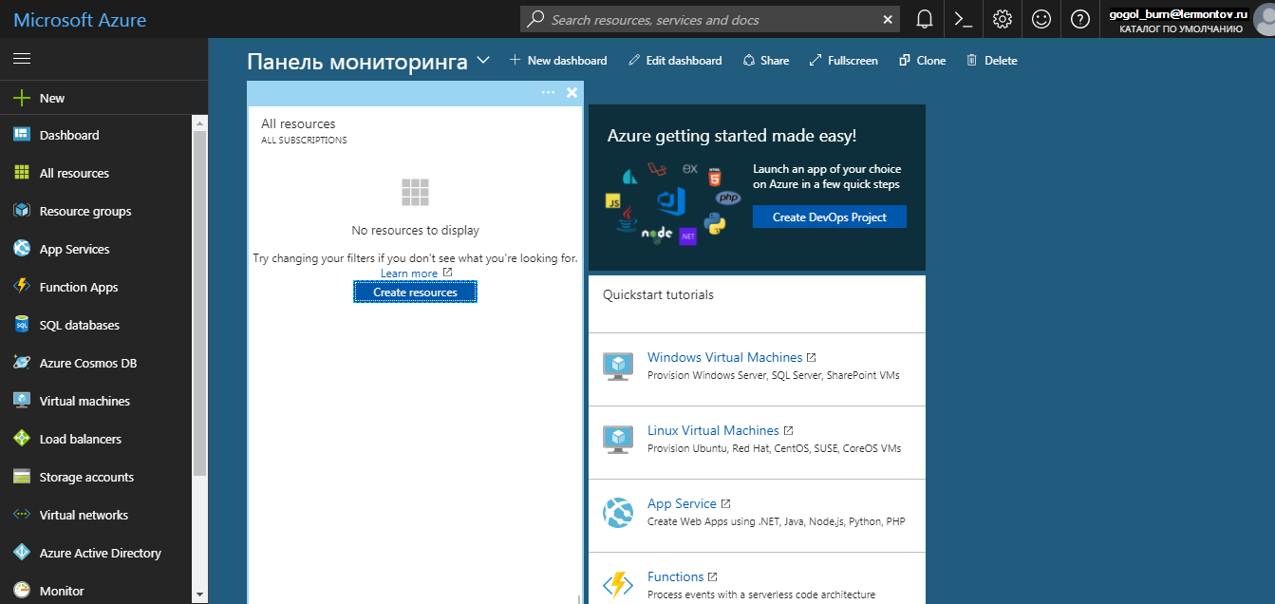This screenshot has width=1275, height=604.
Task: Follow the Learn more link
Action: click(409, 274)
